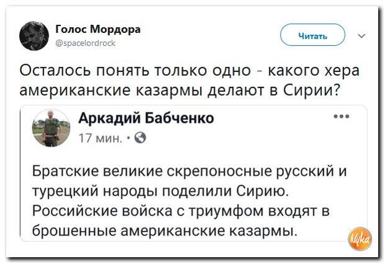The height and width of the screenshot is (264, 385).
Task: Open the 17 мин. timestamp
Action: coord(101,139)
